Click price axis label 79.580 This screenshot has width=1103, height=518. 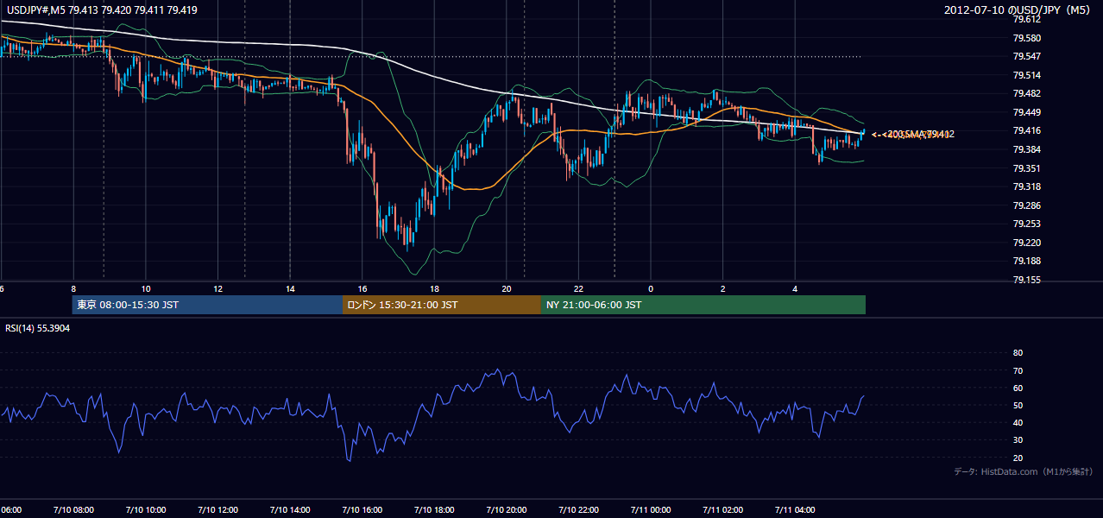[x=1027, y=38]
